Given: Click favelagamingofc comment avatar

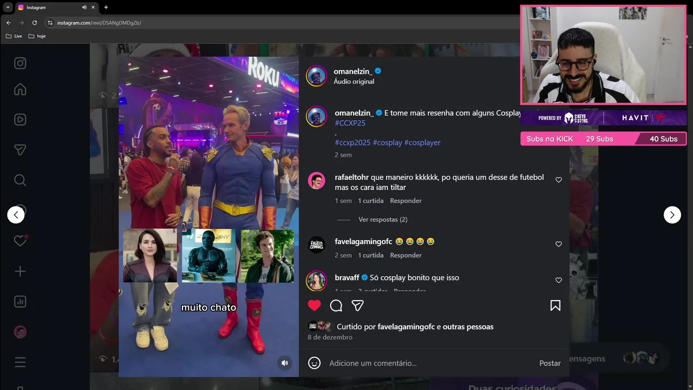Looking at the screenshot, I should tap(317, 245).
